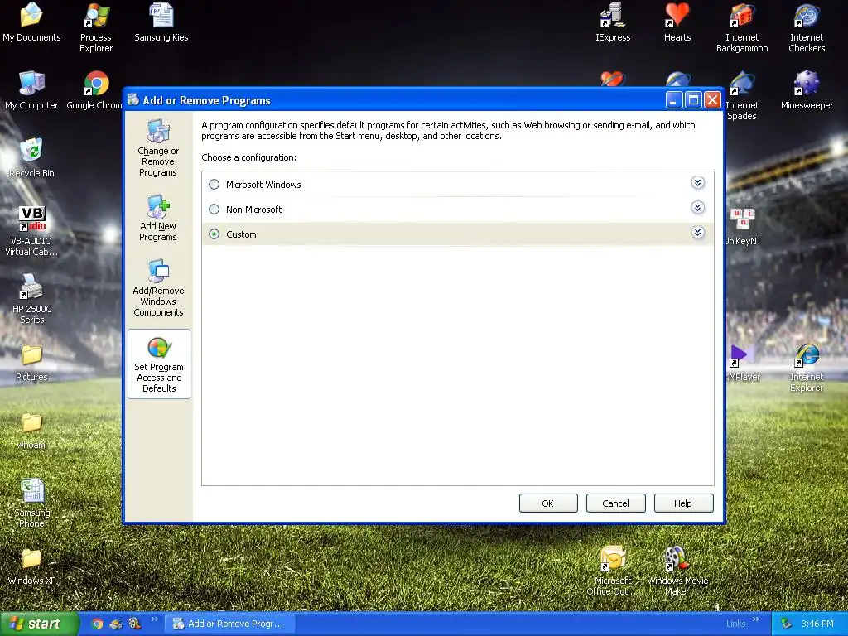Minimize the Add or Remove Programs window

[674, 100]
